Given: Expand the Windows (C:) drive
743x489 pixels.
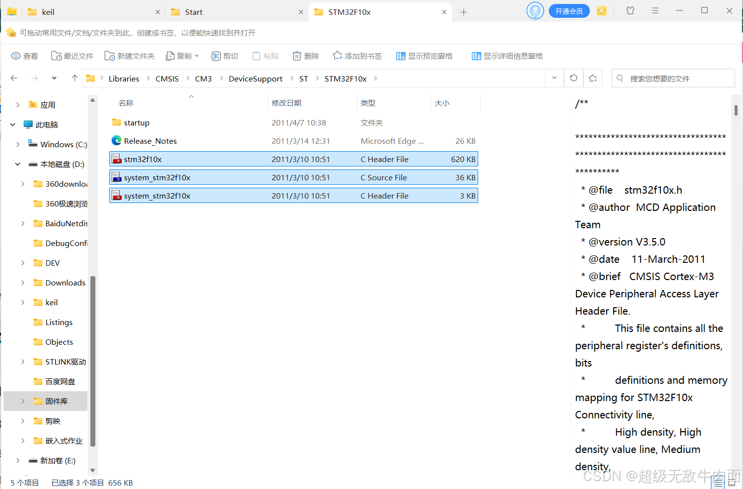Looking at the screenshot, I should click(x=18, y=144).
